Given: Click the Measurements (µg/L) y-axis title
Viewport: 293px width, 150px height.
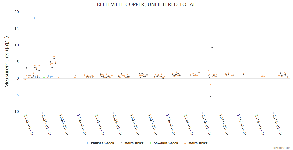Looking at the screenshot, I should click(7, 62).
